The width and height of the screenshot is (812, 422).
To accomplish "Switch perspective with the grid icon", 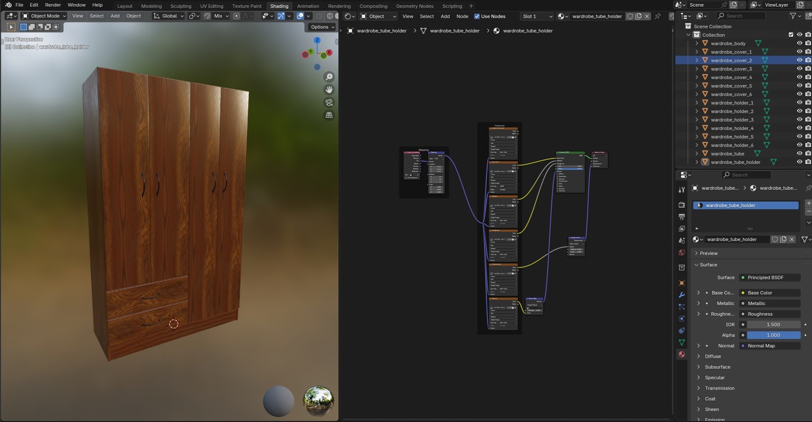I will 329,115.
